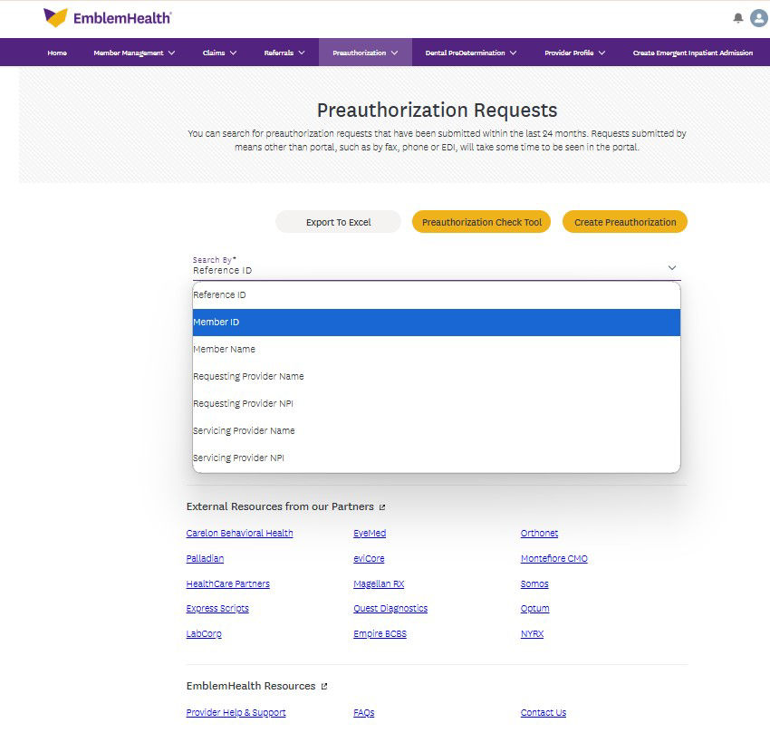Image resolution: width=770 pixels, height=752 pixels.
Task: Expand chevron next to Referrals
Action: click(302, 53)
